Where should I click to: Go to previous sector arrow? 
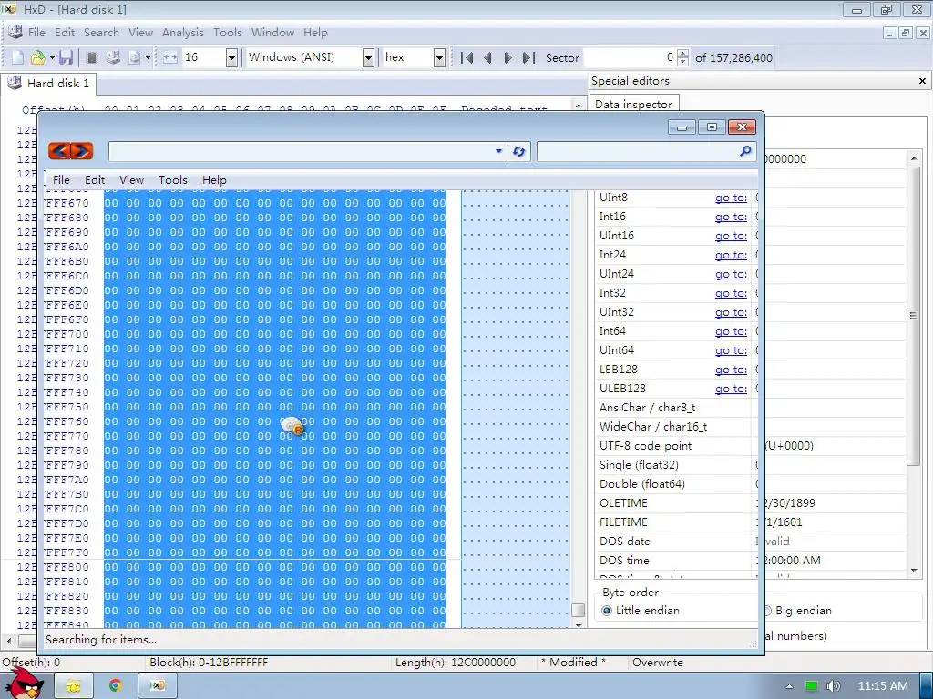(x=488, y=57)
